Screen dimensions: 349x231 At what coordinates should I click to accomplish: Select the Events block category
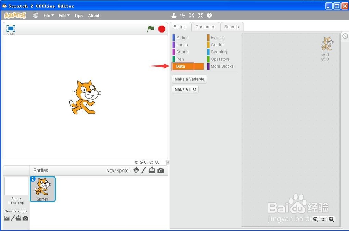click(x=222, y=37)
